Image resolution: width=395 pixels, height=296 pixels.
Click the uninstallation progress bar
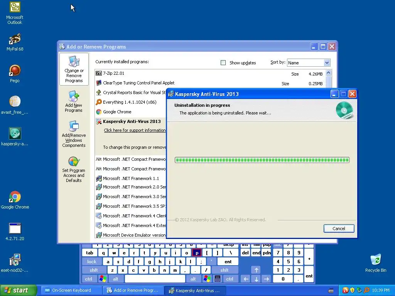click(x=262, y=160)
